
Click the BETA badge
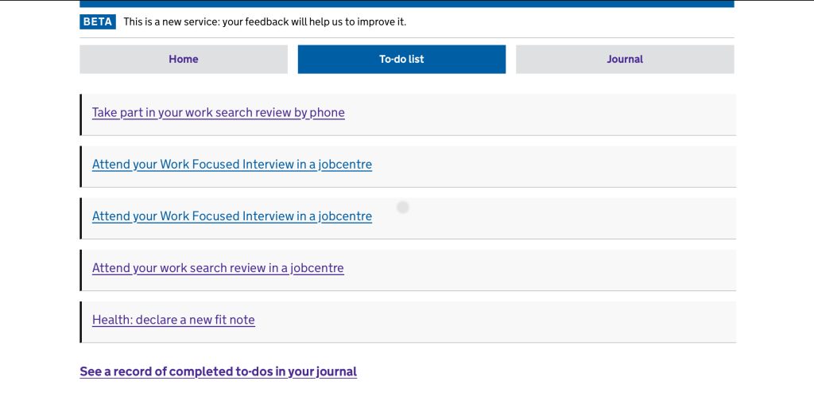98,21
